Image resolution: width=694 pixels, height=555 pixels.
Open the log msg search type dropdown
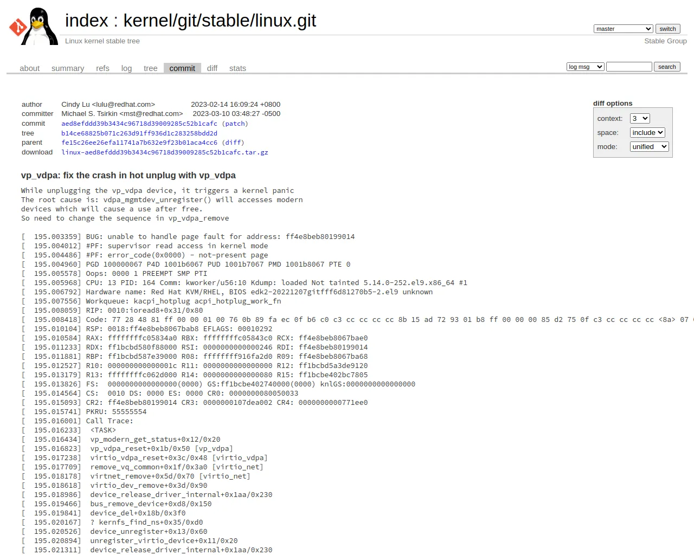(x=585, y=67)
